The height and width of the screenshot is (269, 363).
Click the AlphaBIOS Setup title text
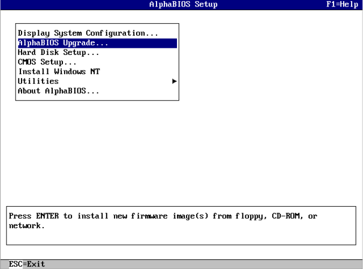[183, 4]
